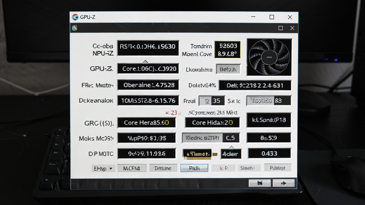Minimize the GPU-Z window
This screenshot has width=365, height=205.
click(253, 17)
